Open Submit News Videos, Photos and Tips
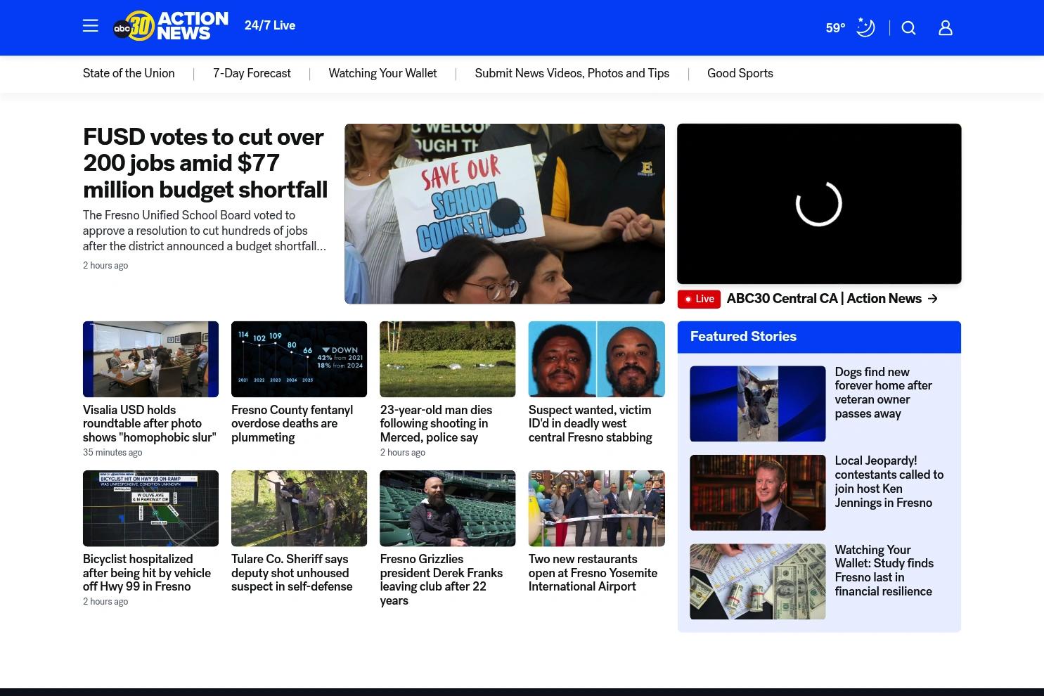The width and height of the screenshot is (1044, 696). (572, 73)
